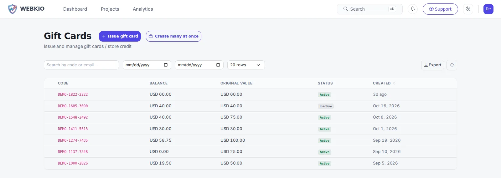Open the first date calendar picker
This screenshot has height=178, width=501.
click(x=166, y=65)
